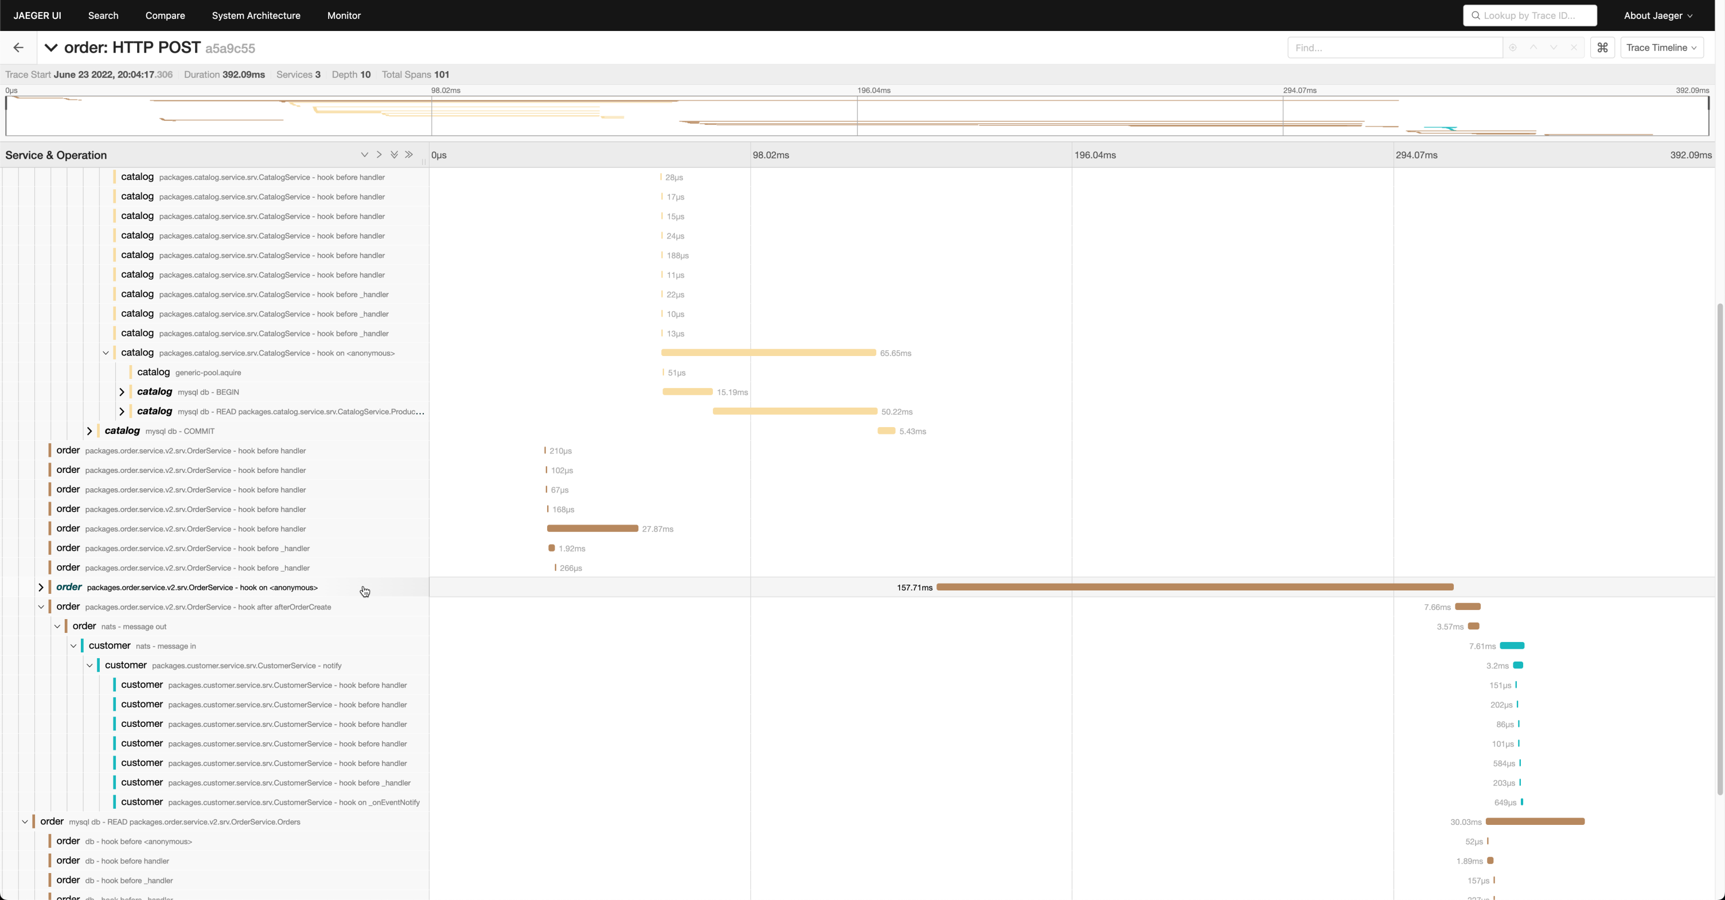Image resolution: width=1725 pixels, height=900 pixels.
Task: Collapse customer CustomerService - notify span
Action: click(x=89, y=665)
